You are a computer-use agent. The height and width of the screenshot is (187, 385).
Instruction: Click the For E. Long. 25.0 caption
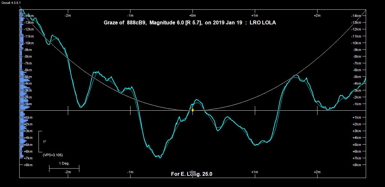pos(191,174)
